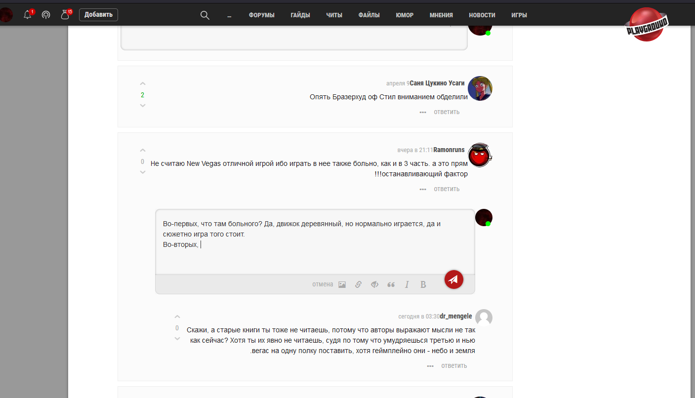Screen dimensions: 695x398
Task: Open the МНЕНИЯ section
Action: coord(441,15)
